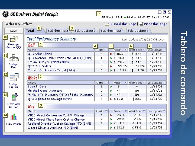Open Last Update filter arrow in Sell table
The width and height of the screenshot is (195, 146).
pyautogui.click(x=164, y=50)
